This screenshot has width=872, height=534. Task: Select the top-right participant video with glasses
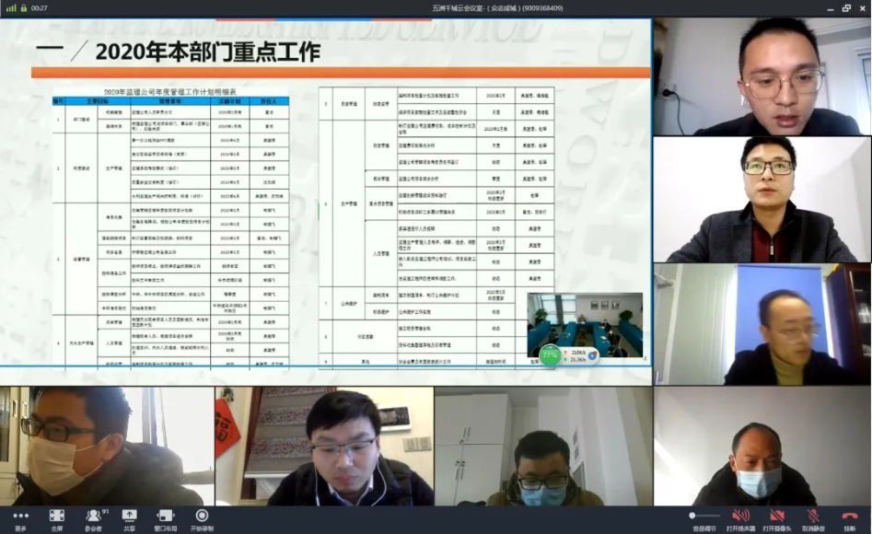[x=762, y=76]
